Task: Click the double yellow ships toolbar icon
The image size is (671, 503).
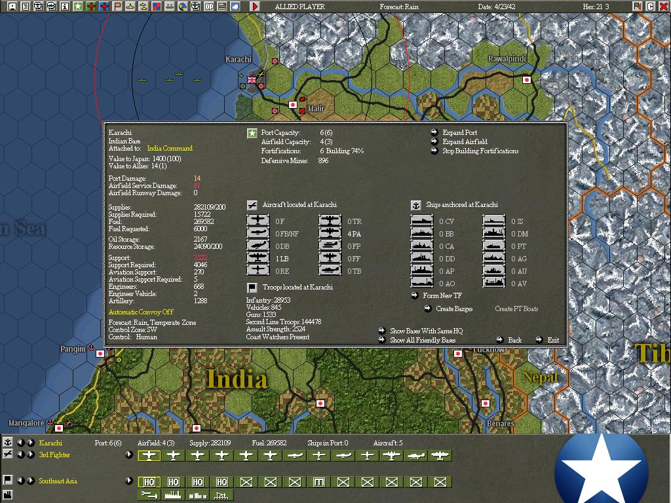Action: pyautogui.click(x=144, y=7)
